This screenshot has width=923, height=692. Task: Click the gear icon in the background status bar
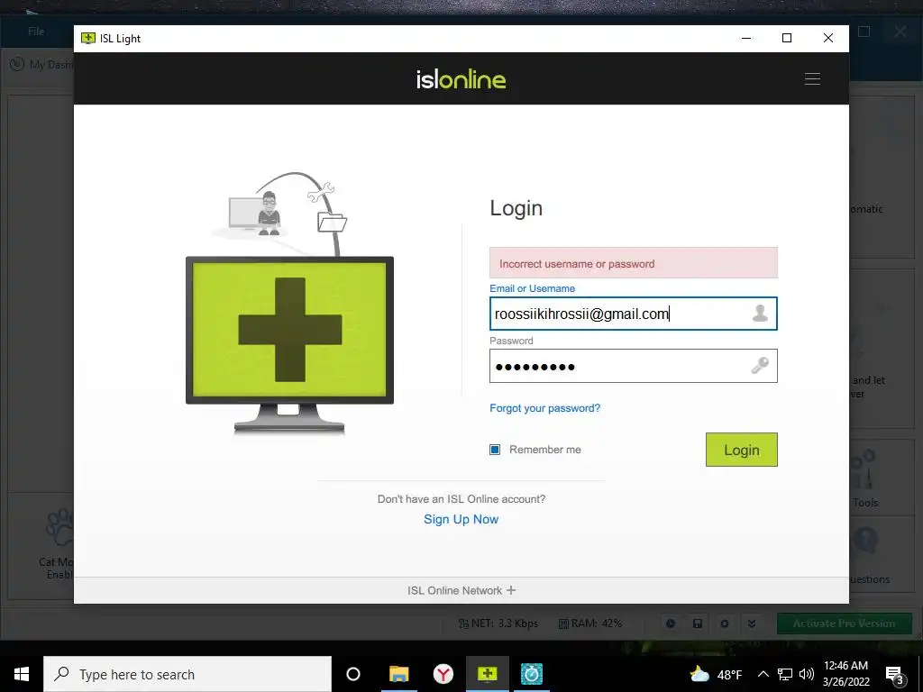click(725, 624)
